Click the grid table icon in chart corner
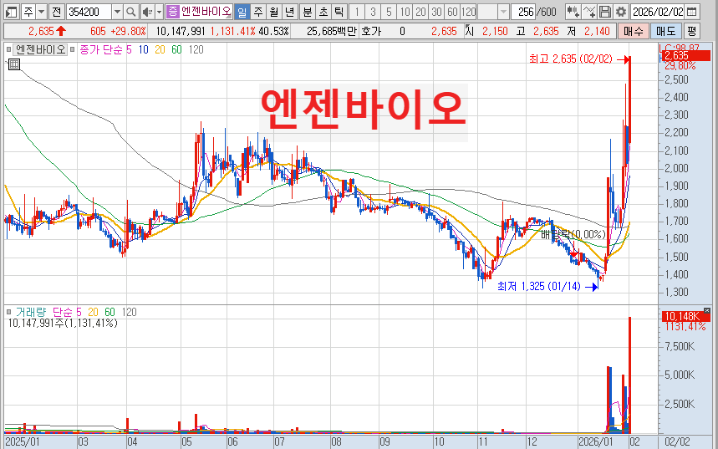 point(13,64)
